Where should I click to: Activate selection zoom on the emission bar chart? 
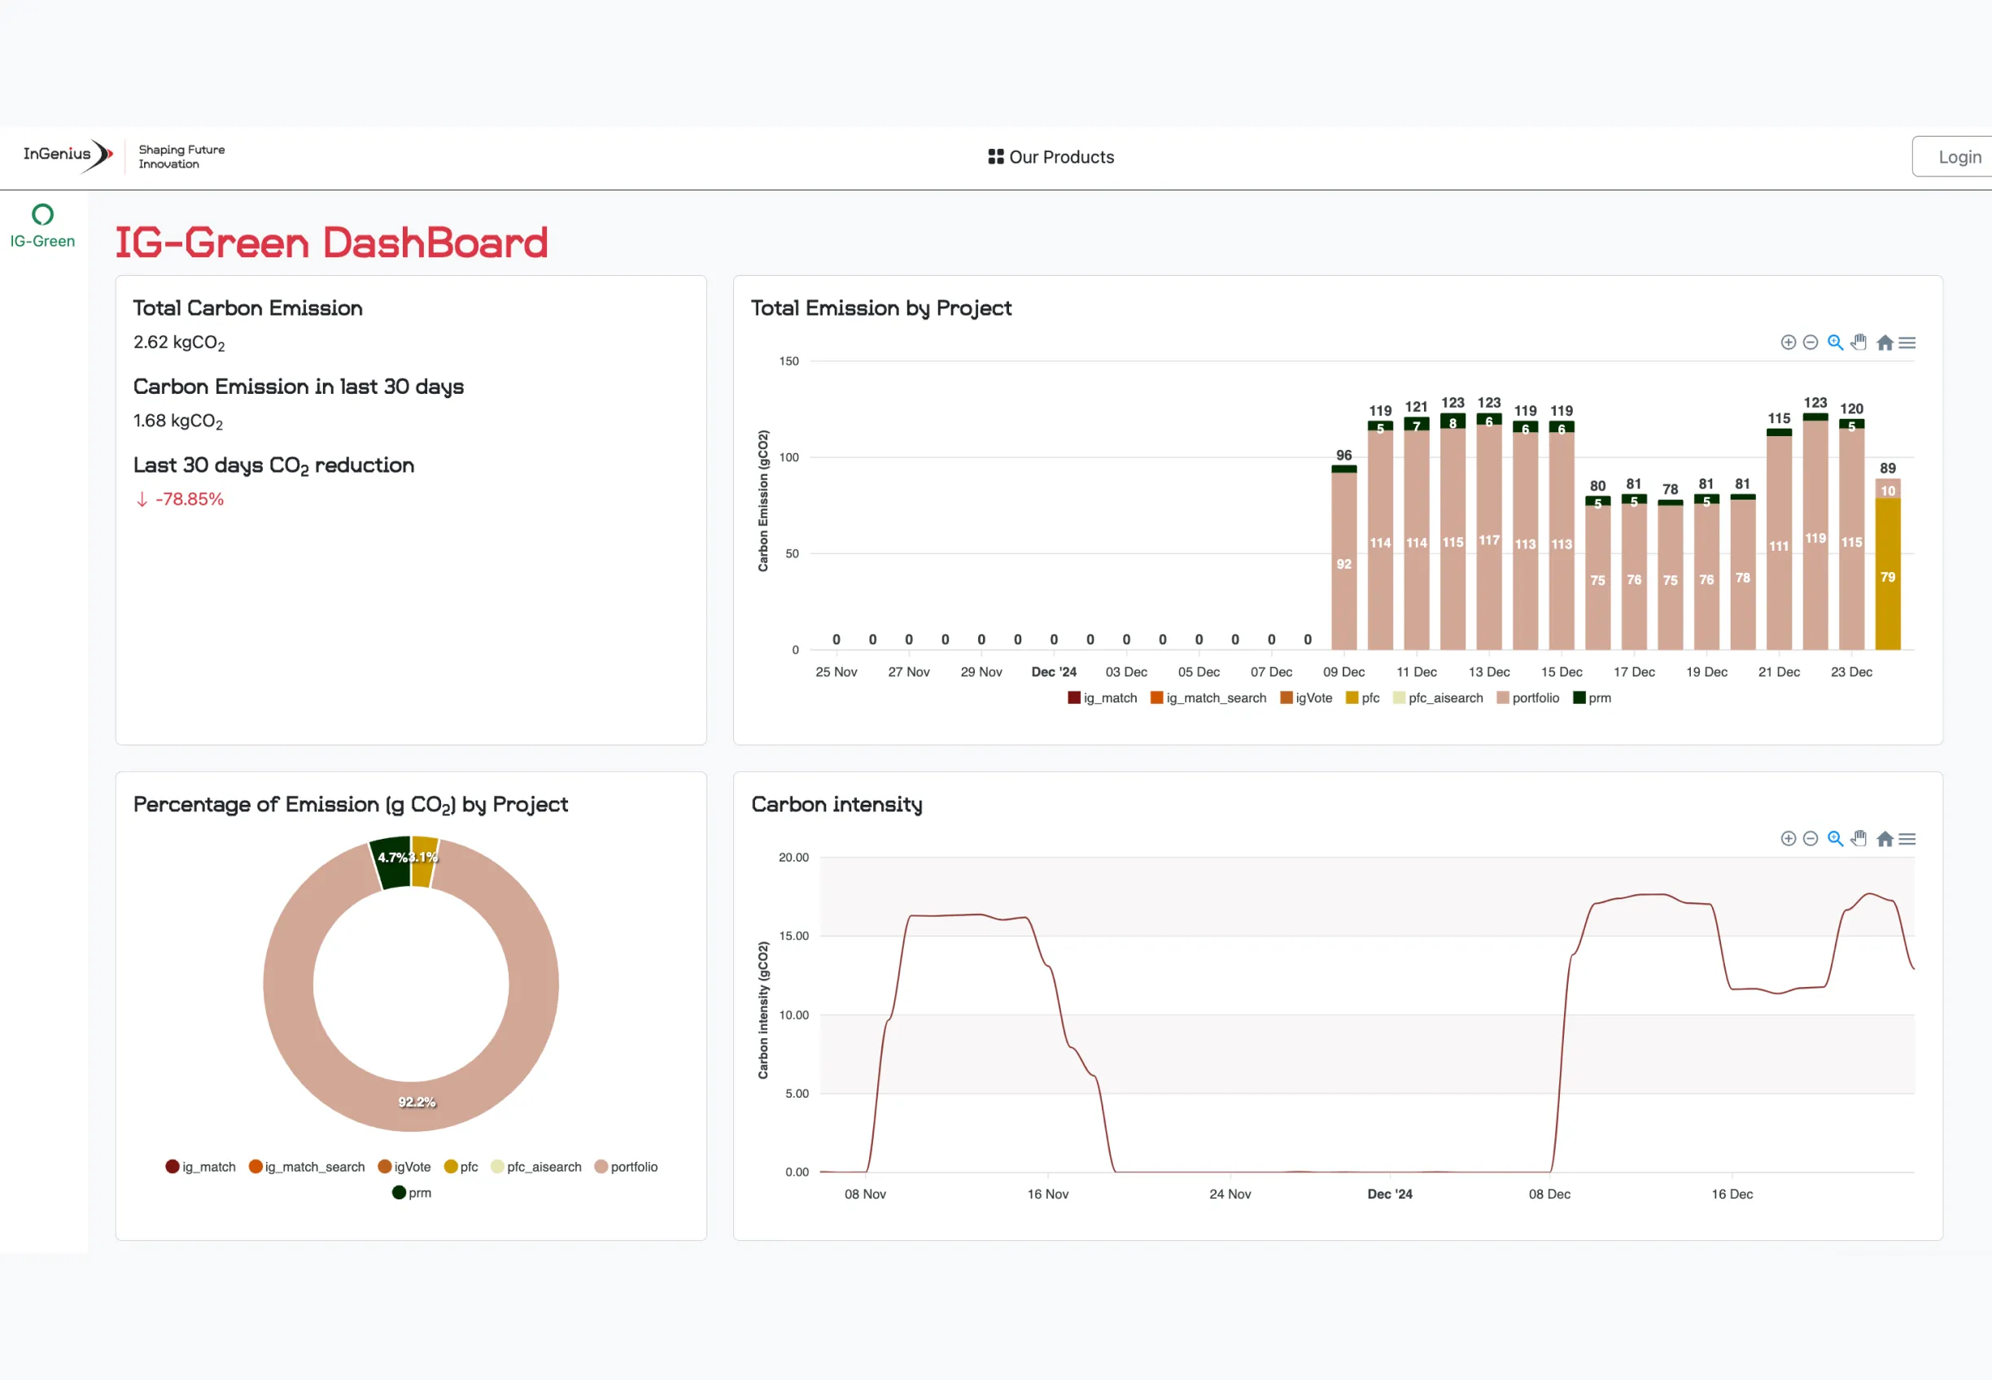(x=1836, y=342)
